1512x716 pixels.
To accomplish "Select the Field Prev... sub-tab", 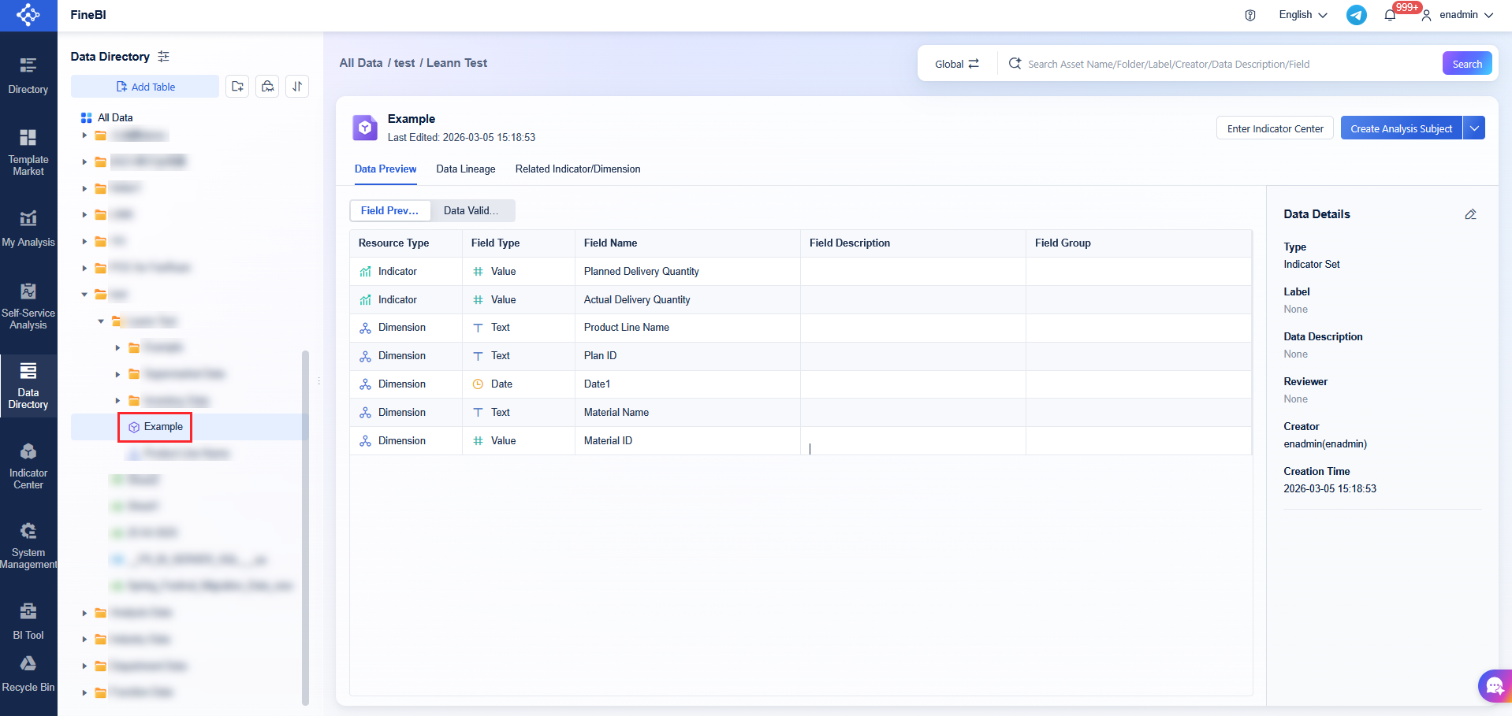I will pos(389,210).
